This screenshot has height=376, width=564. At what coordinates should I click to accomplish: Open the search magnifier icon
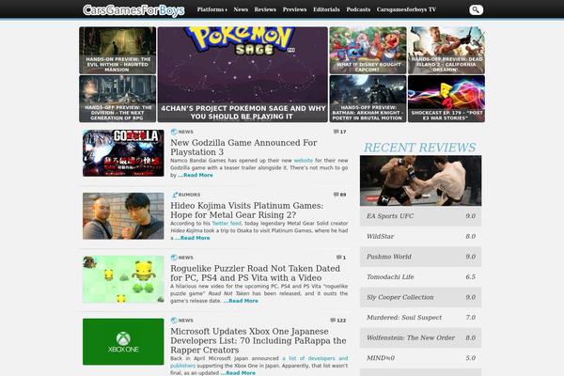tap(476, 9)
